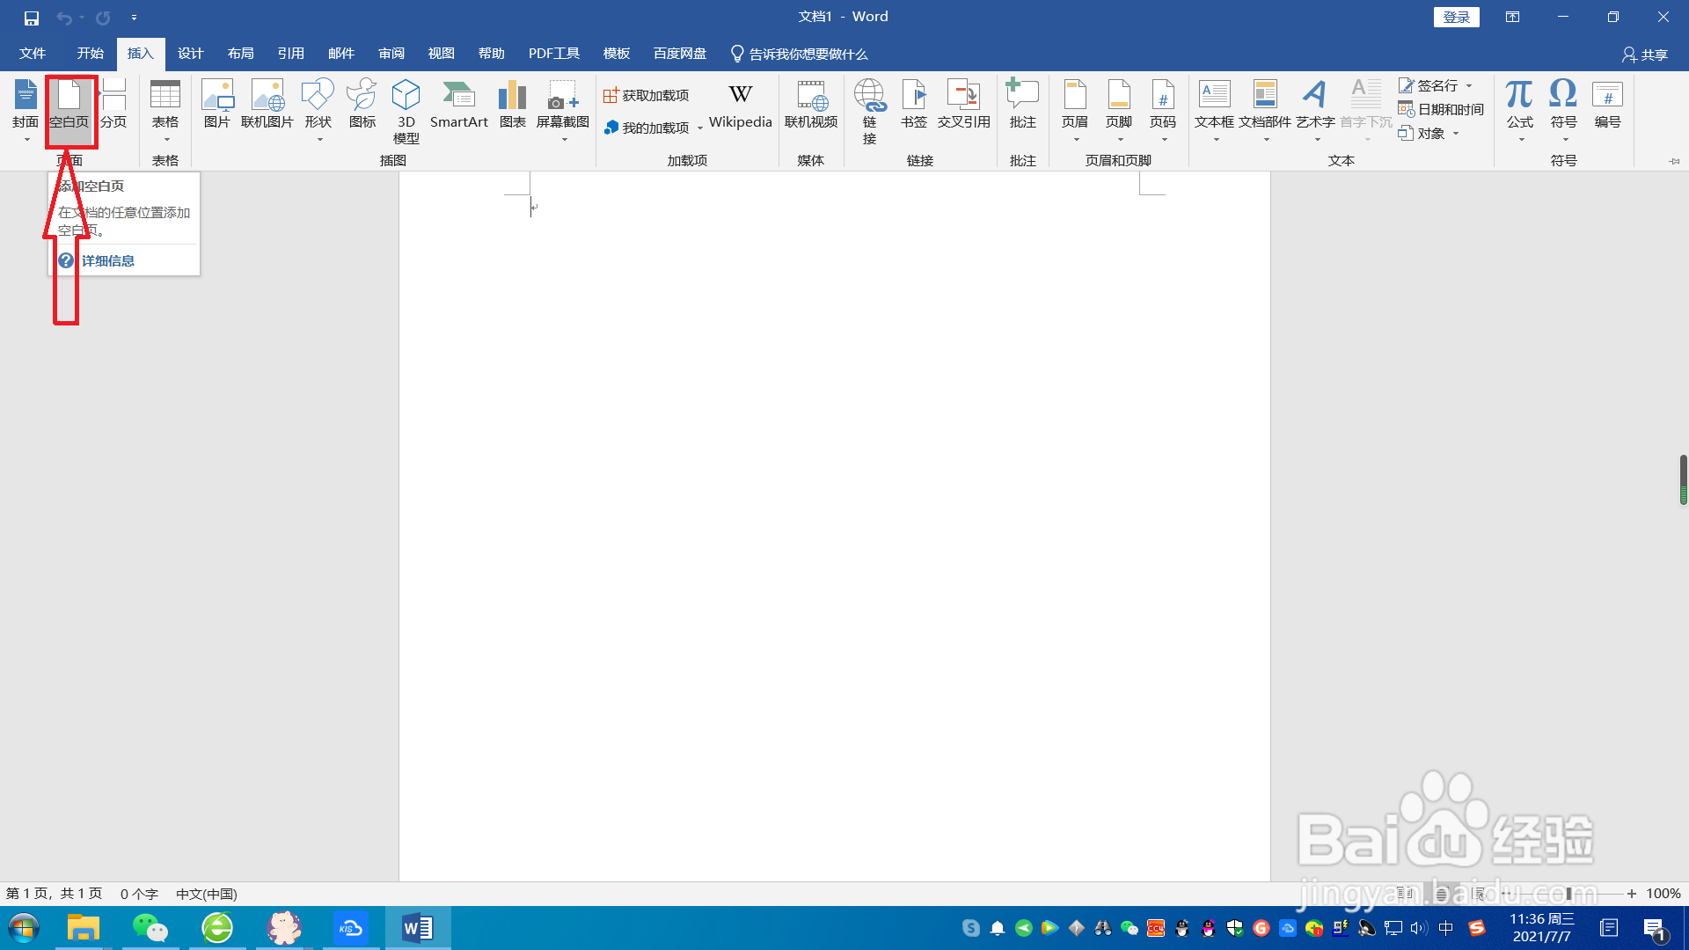Switch the Chinese input mode indicator in tray

coord(1445,928)
